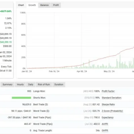Select the $500.00 deposit value
The width and height of the screenshot is (134, 134).
pyautogui.click(x=7, y=46)
